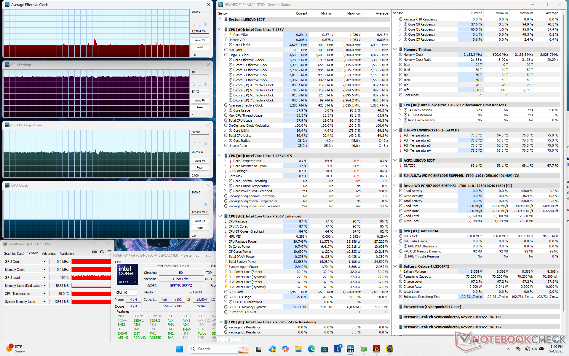Screen dimensions: 569x356
Task: Collapse the CPU [#0] Intel Core Ultra 7 256V section
Action: (220, 30)
